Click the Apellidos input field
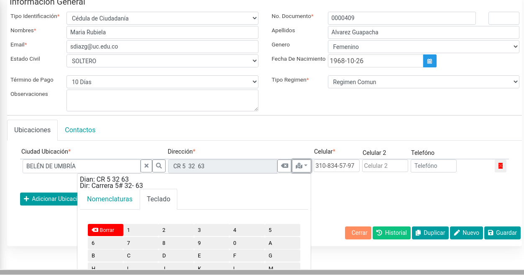The width and height of the screenshot is (524, 275). point(423,33)
